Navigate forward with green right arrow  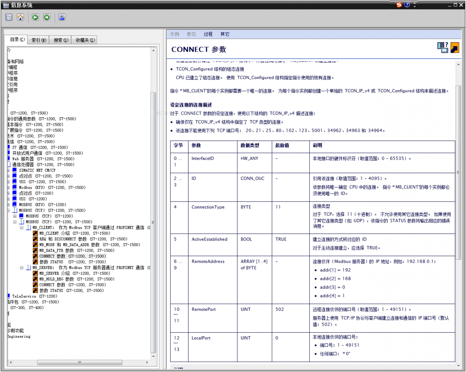pyautogui.click(x=47, y=17)
